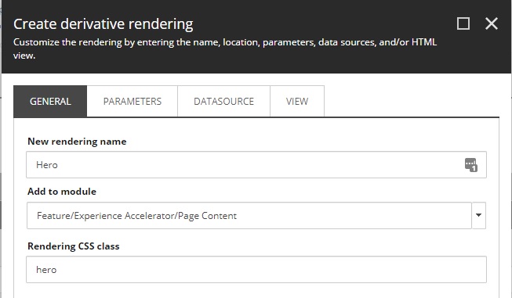This screenshot has width=512, height=298.
Task: Go to the DATASOURCE tab
Action: tap(223, 101)
